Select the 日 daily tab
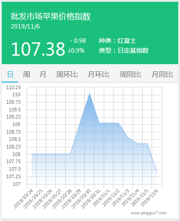Screen dimensions: 180x221 pos(10,74)
